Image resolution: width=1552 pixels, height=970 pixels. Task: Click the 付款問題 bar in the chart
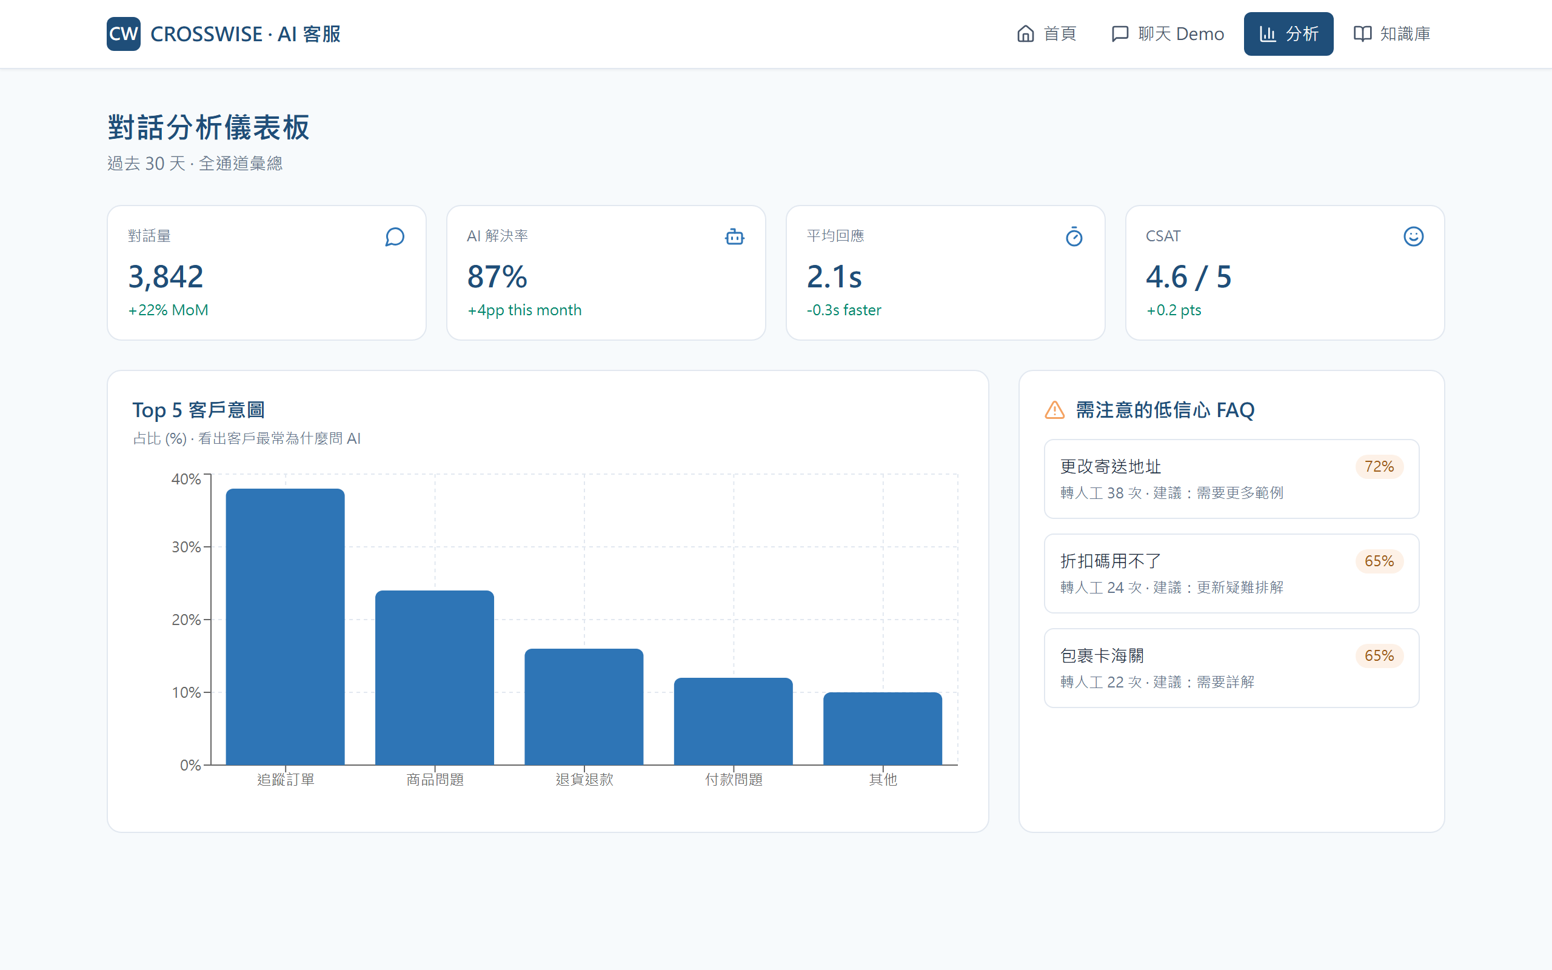734,721
